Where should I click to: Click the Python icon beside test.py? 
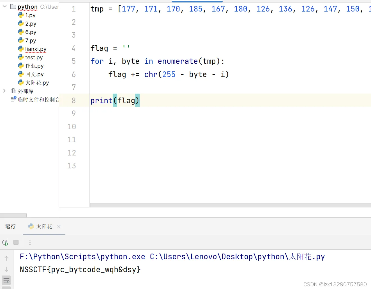point(21,57)
